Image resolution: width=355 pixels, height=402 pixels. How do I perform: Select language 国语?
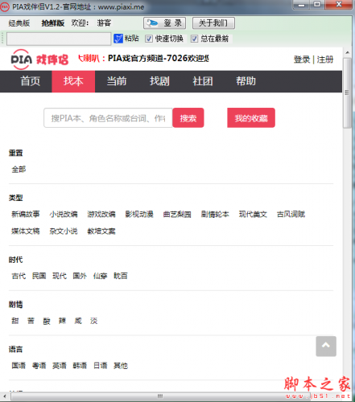(x=19, y=365)
